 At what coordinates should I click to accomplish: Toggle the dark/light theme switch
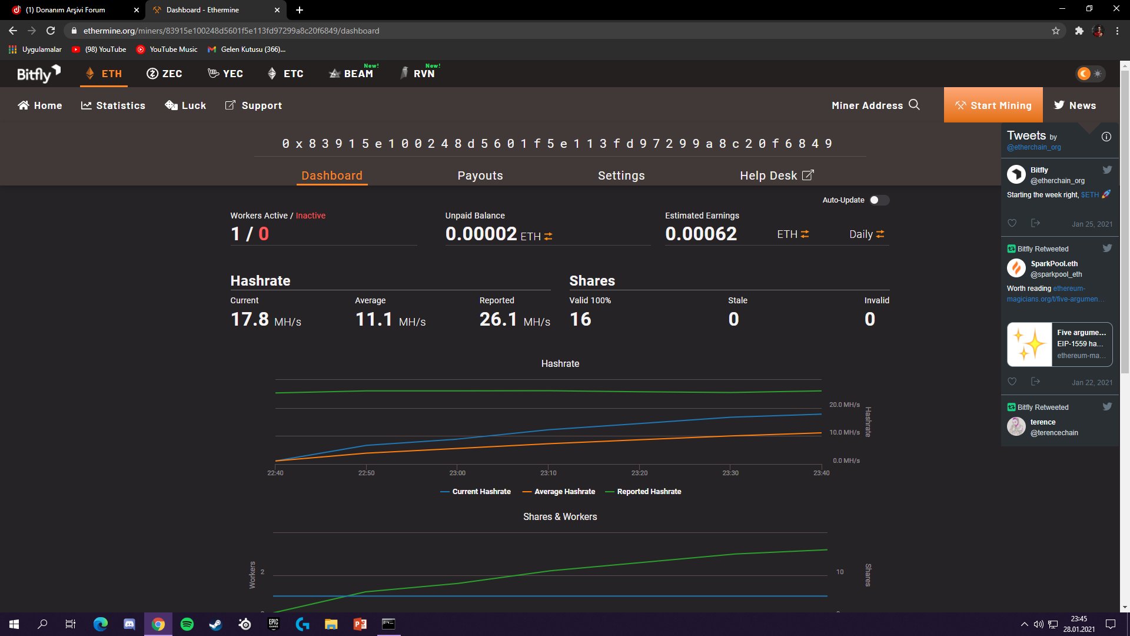pos(1090,74)
